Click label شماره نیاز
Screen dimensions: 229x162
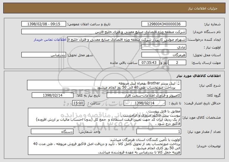click(x=212, y=24)
